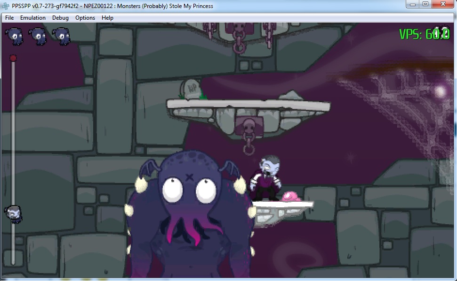
Task: Click the red knob atop the progress bar
Action: pyautogui.click(x=13, y=58)
